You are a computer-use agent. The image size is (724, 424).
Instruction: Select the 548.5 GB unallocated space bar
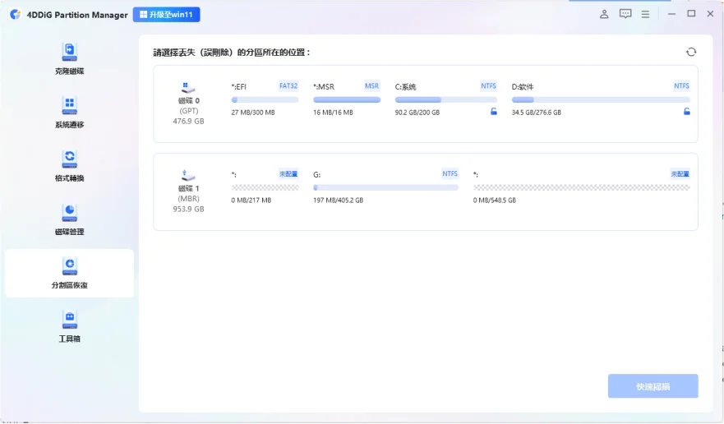[581, 187]
